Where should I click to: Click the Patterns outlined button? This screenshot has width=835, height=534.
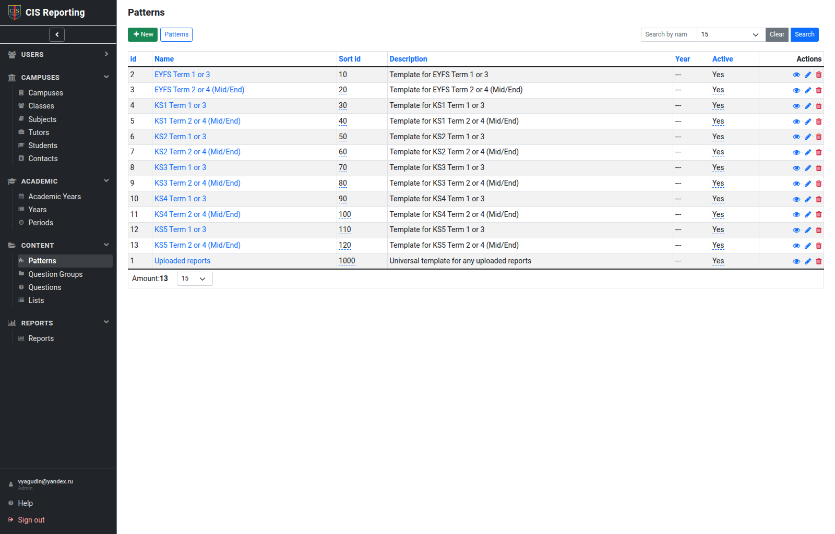tap(176, 34)
